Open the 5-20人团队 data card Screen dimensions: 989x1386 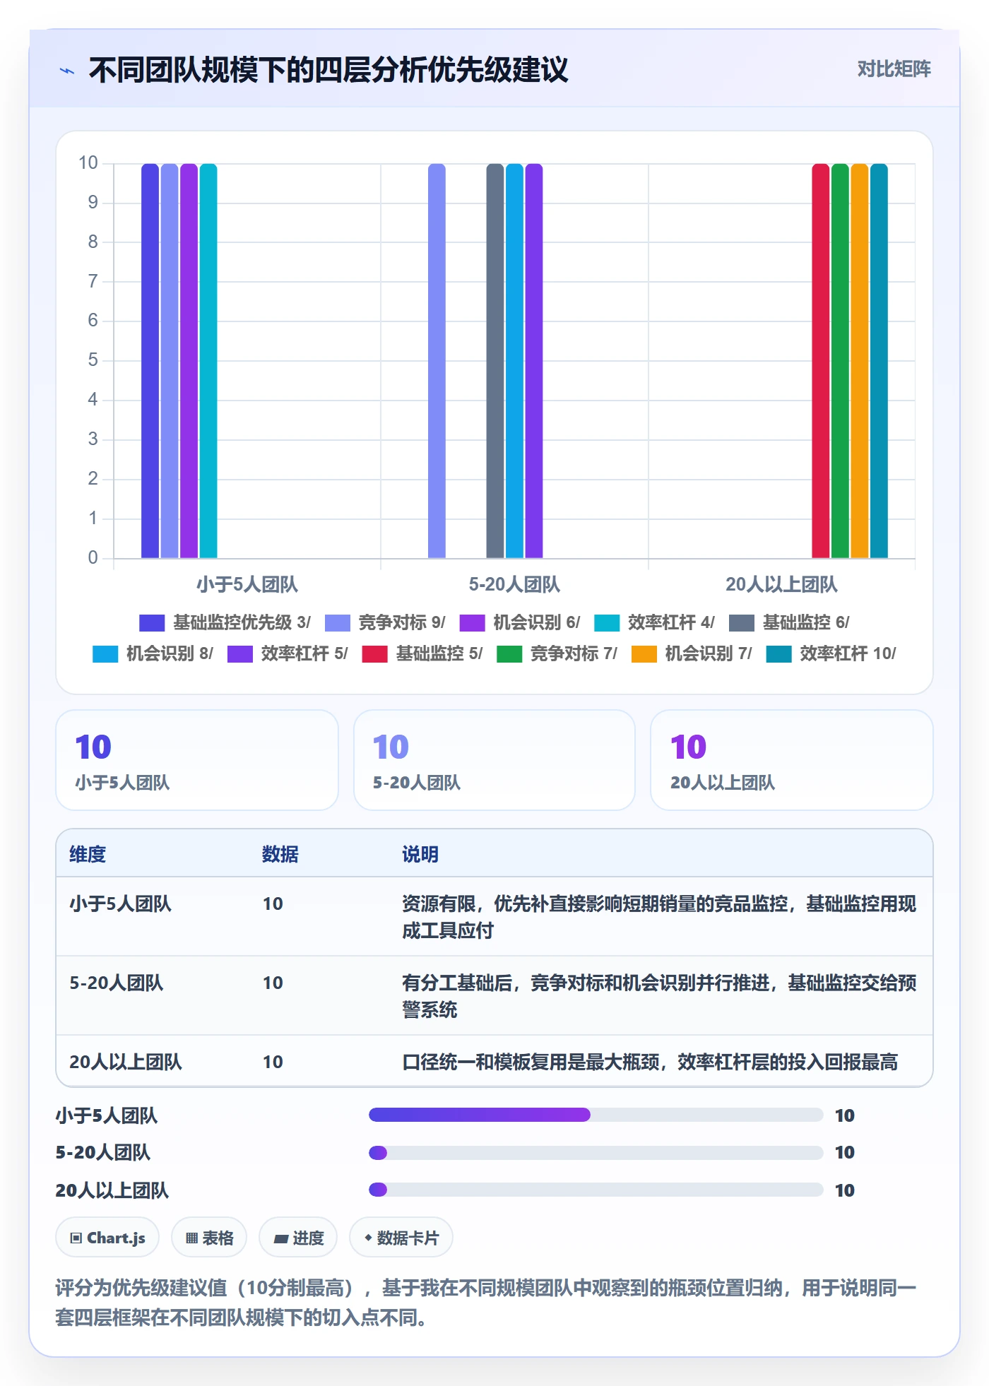(x=494, y=760)
